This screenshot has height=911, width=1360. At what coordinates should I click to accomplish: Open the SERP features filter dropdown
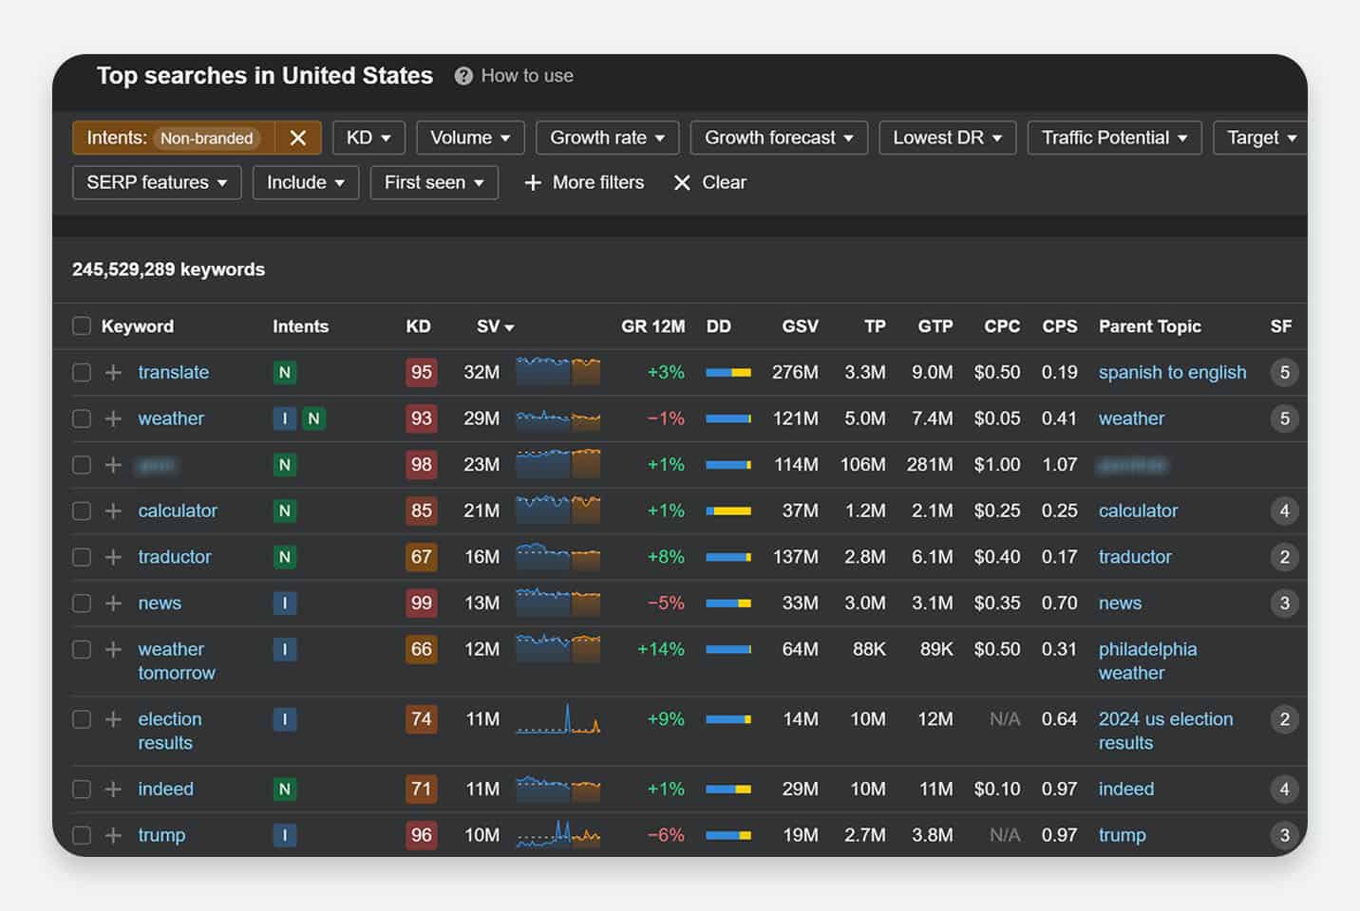point(157,182)
